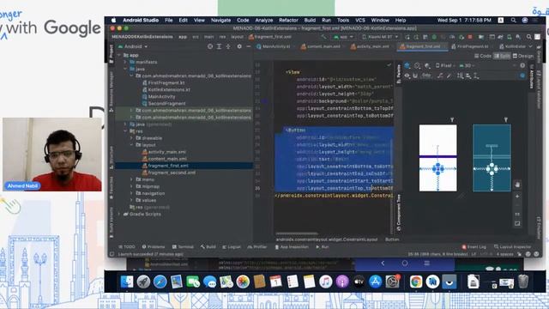Switch editor to Code view mode
The width and height of the screenshot is (549, 309).
tap(483, 56)
